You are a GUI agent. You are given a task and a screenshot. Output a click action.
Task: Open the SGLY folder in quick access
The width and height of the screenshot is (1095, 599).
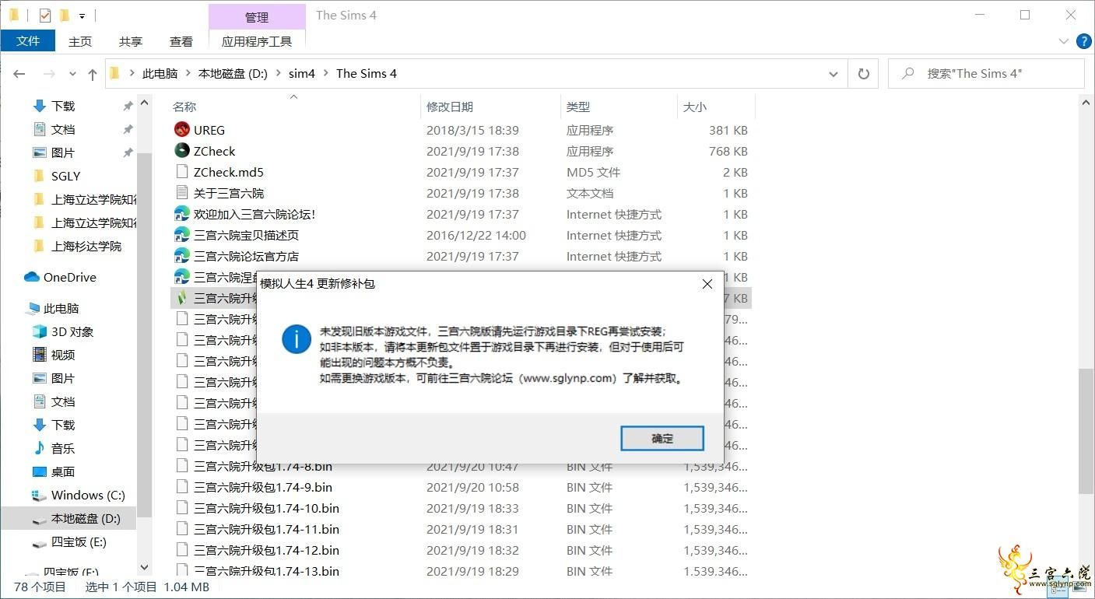point(65,176)
